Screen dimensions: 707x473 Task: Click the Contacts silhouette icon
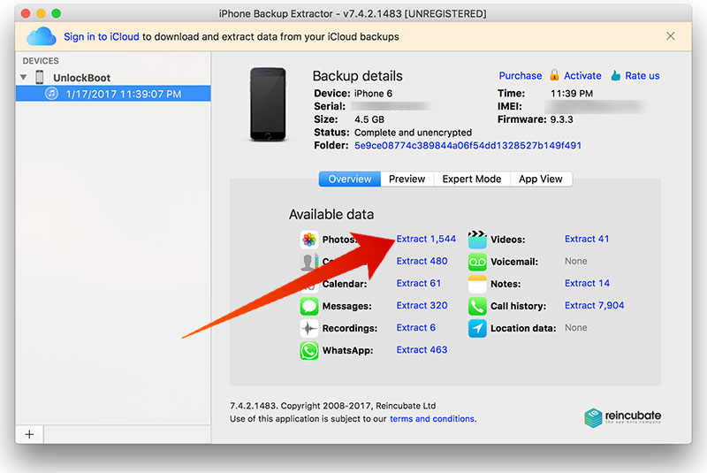pos(308,262)
